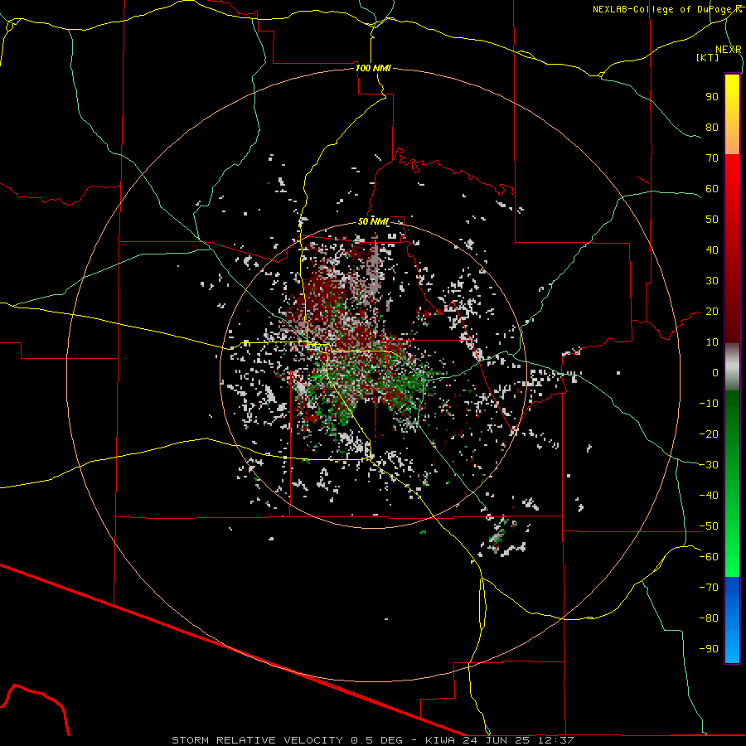Click the -60 value on velocity scale
746x746 pixels.
point(709,557)
